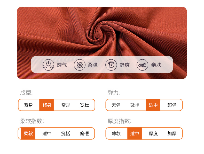Image resolution: width=204 pixels, height=154 pixels.
Task: Click the comfort (舒爽) shirt icon
Action: pos(111,65)
